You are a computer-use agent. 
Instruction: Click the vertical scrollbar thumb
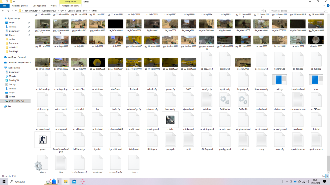coord(328,163)
